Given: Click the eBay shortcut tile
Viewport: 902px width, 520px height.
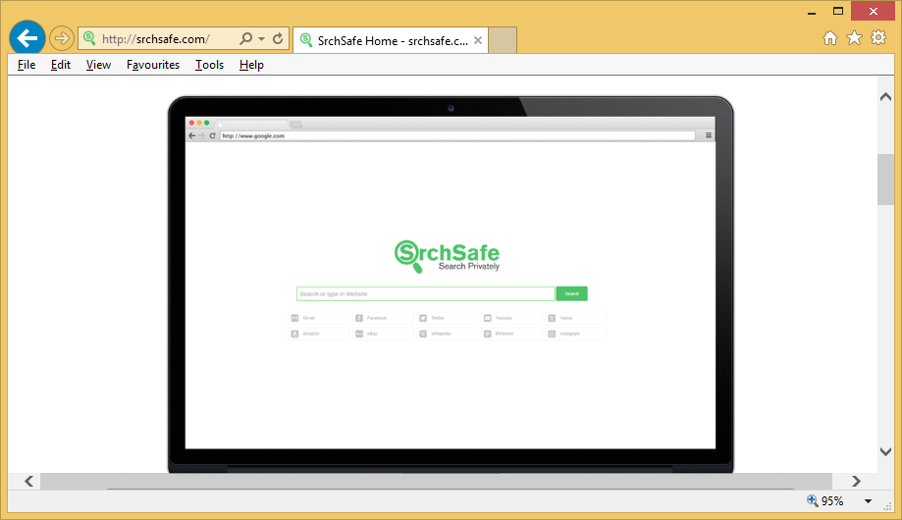Looking at the screenshot, I should pyautogui.click(x=383, y=334).
